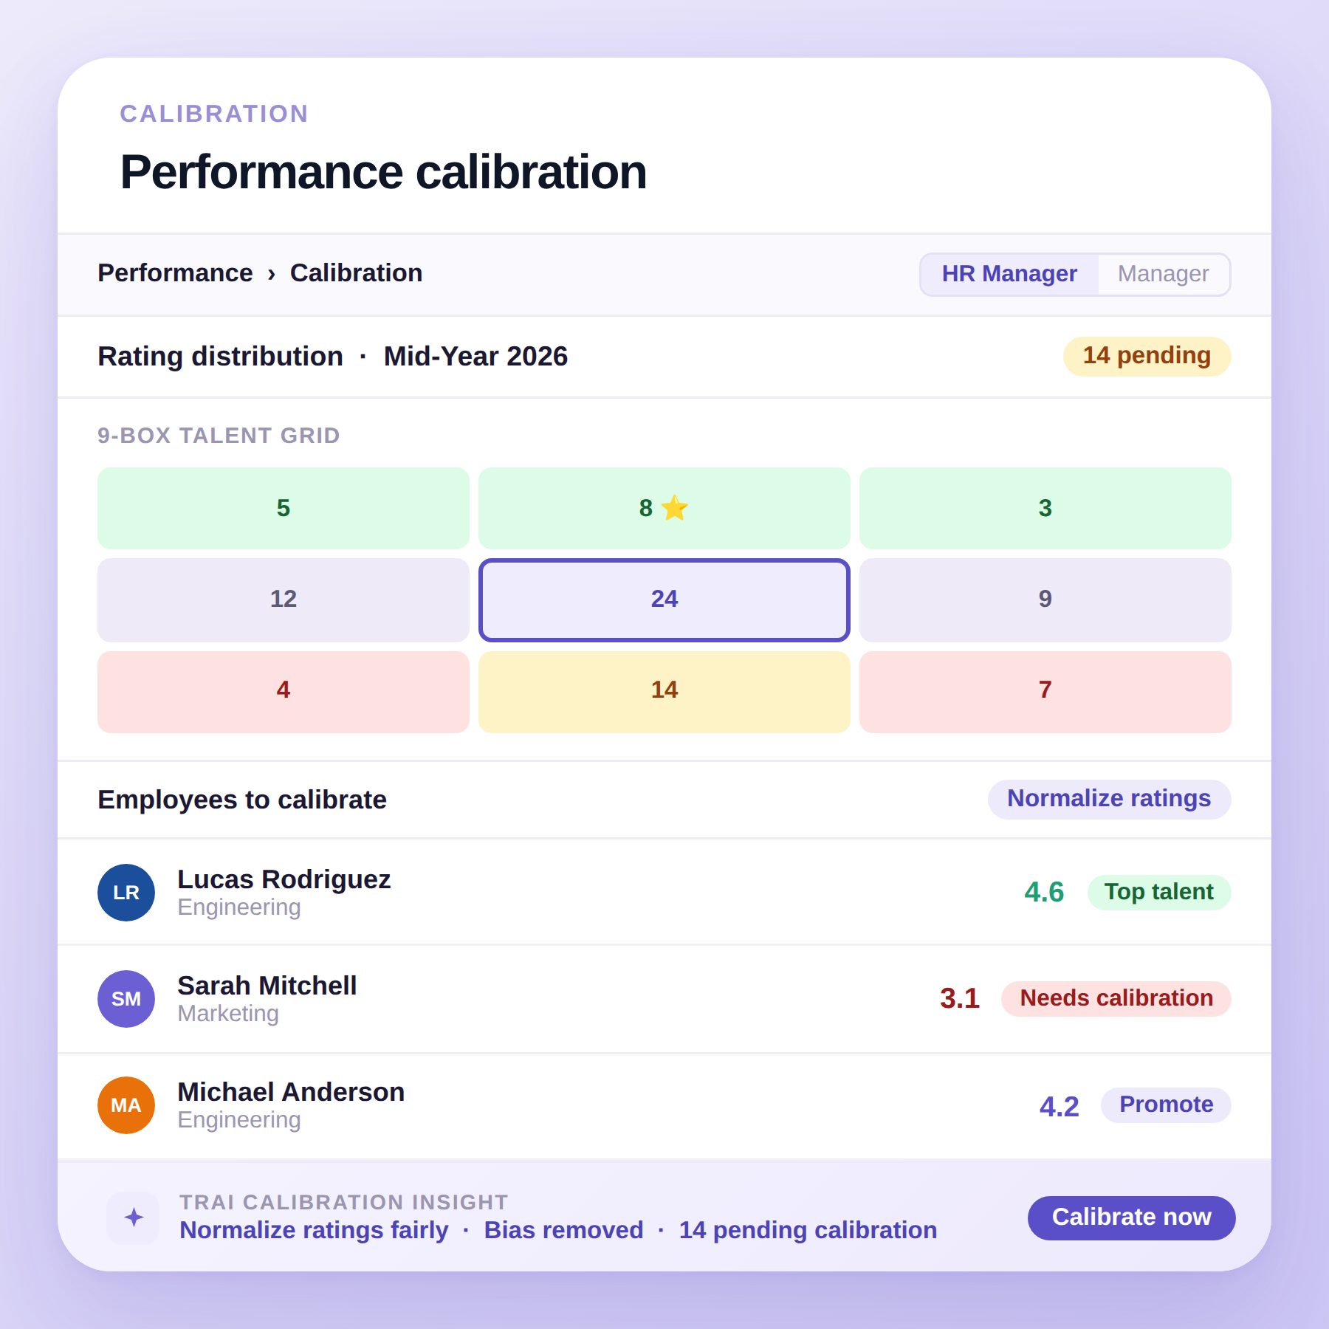Select Michael Anderson's MA avatar
The width and height of the screenshot is (1329, 1329).
coord(126,1105)
